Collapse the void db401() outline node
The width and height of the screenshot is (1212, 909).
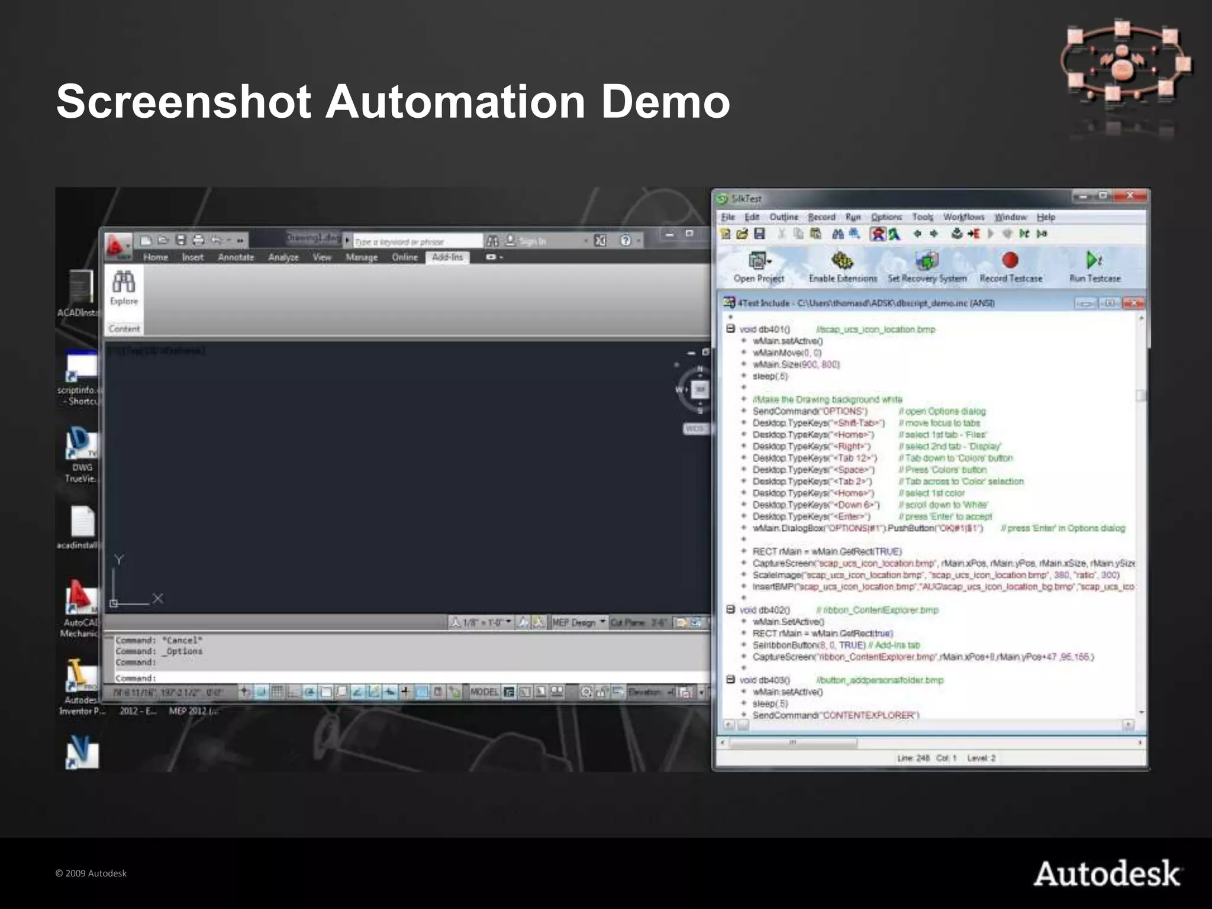click(x=730, y=328)
